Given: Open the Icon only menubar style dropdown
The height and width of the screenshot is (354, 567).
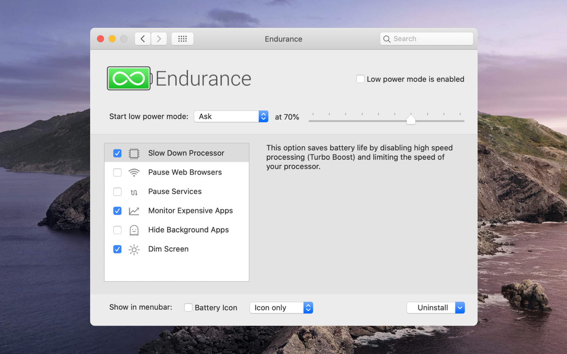Looking at the screenshot, I should click(281, 308).
